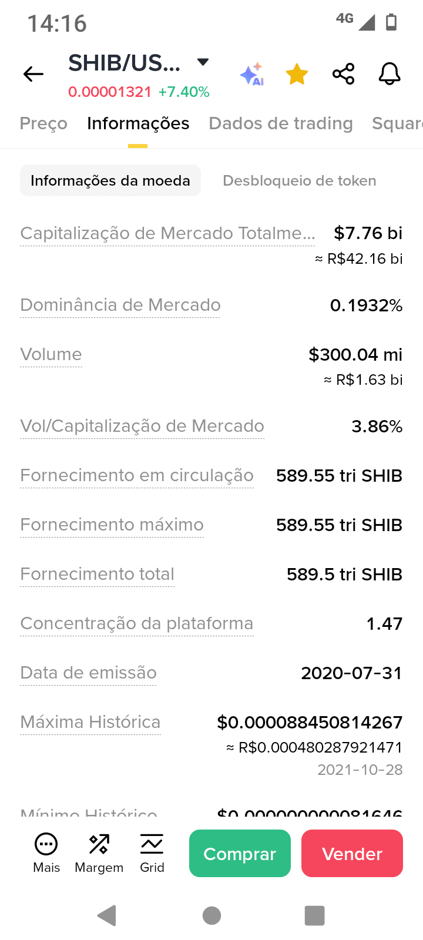The image size is (423, 940).
Task: Show tooltip for Fornecimento em circulação
Action: 137,475
